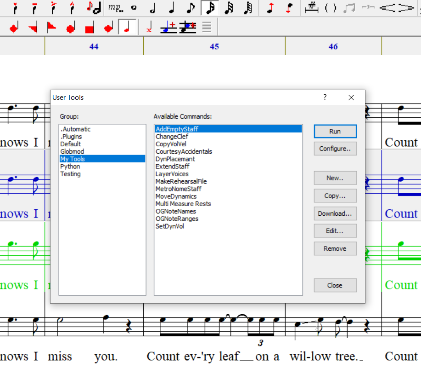Click the mp dynamic marking icon
The width and height of the screenshot is (421, 374).
[x=116, y=8]
